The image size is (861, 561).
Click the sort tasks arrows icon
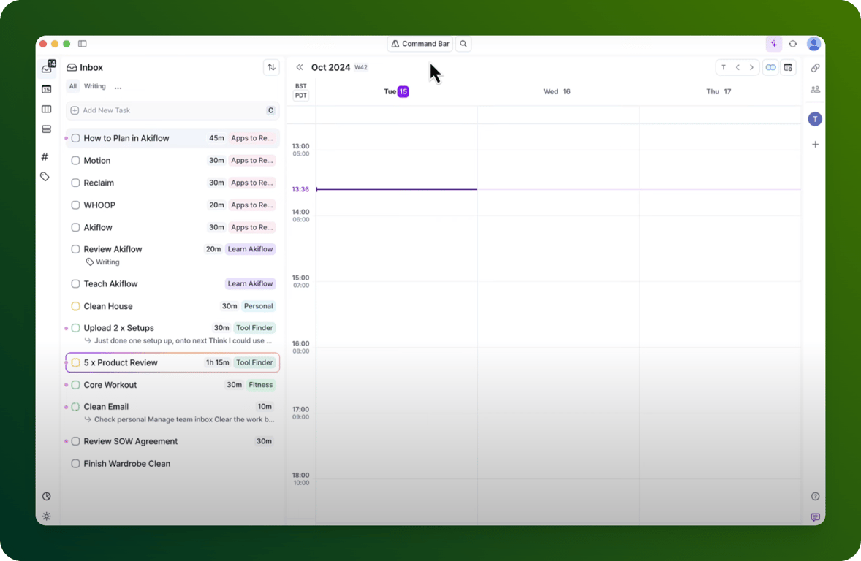click(x=271, y=67)
